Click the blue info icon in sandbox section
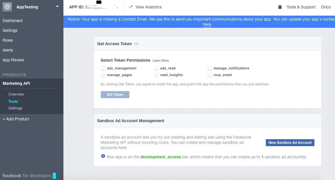This screenshot has height=180, width=335. [103, 156]
